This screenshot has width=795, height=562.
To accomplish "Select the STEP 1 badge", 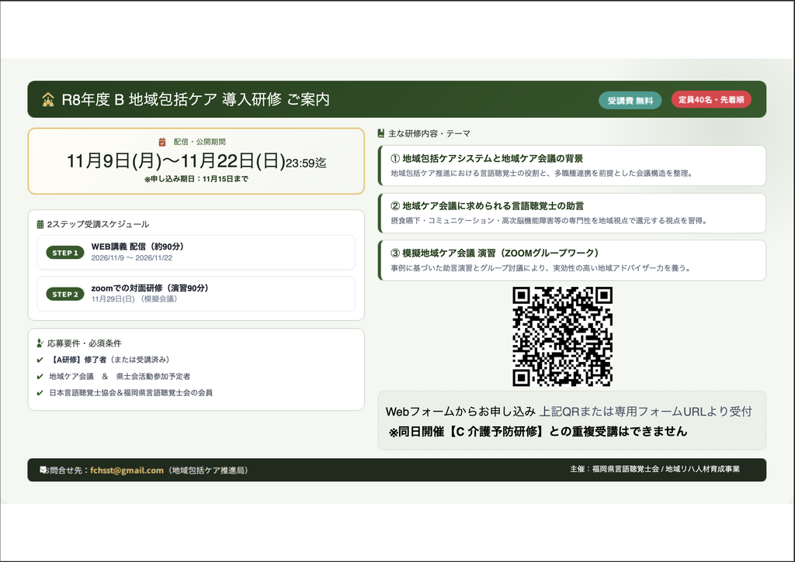I will click(x=65, y=253).
